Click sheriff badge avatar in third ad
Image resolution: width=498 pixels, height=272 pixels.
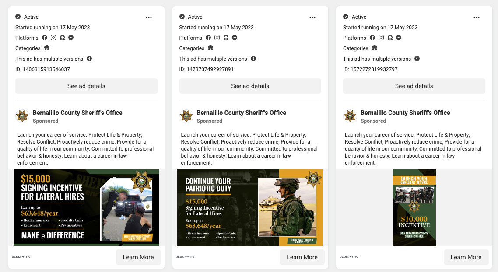[x=350, y=116]
